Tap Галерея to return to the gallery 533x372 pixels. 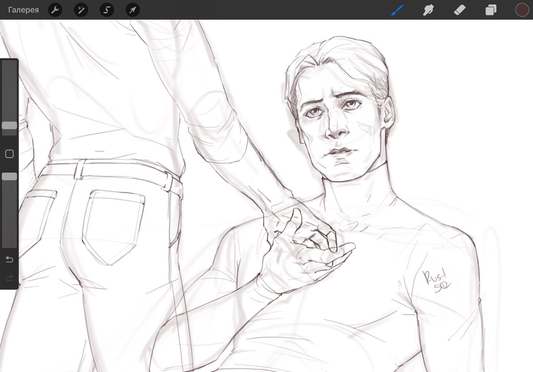pyautogui.click(x=23, y=10)
